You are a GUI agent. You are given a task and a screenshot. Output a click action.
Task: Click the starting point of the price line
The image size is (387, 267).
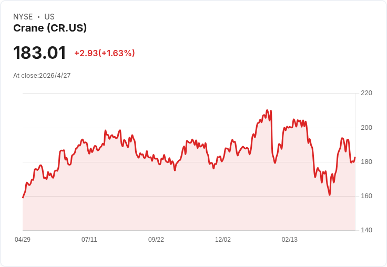click(23, 198)
